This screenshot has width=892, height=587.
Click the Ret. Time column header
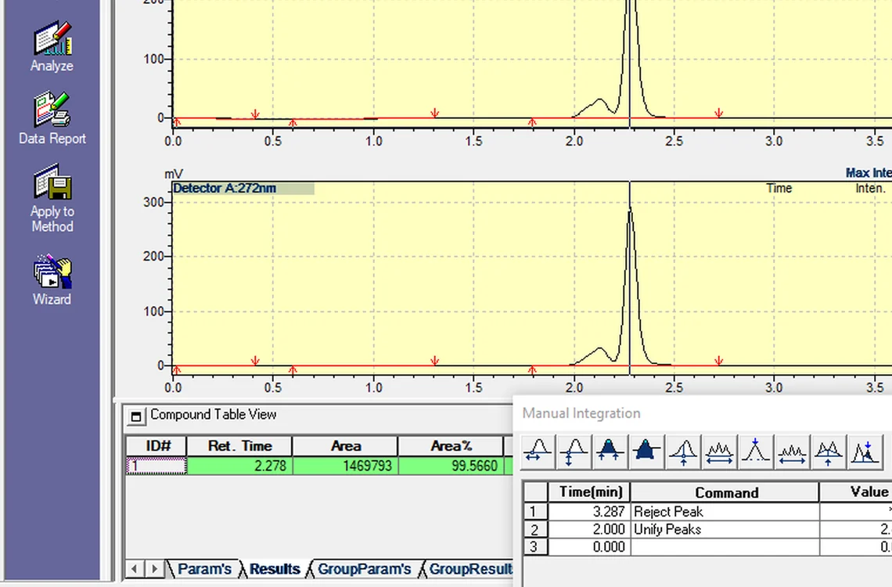239,446
